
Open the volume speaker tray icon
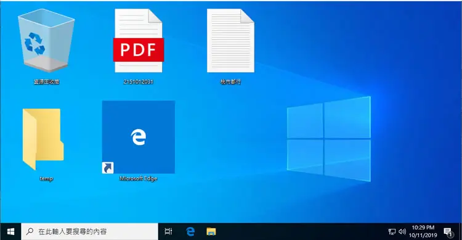pos(402,232)
